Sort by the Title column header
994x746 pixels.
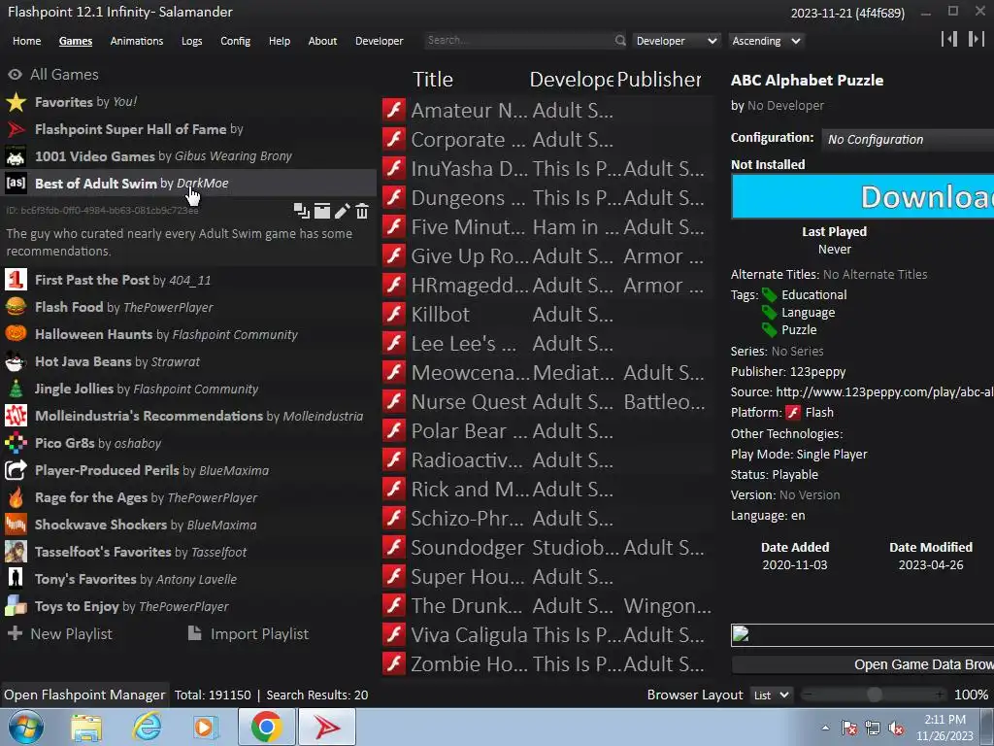(x=433, y=80)
